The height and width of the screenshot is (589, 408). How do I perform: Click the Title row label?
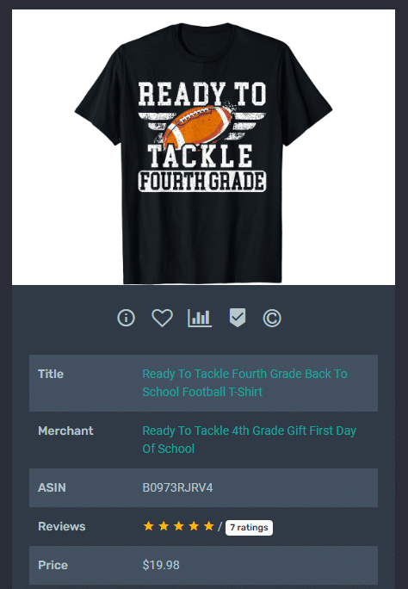click(51, 374)
